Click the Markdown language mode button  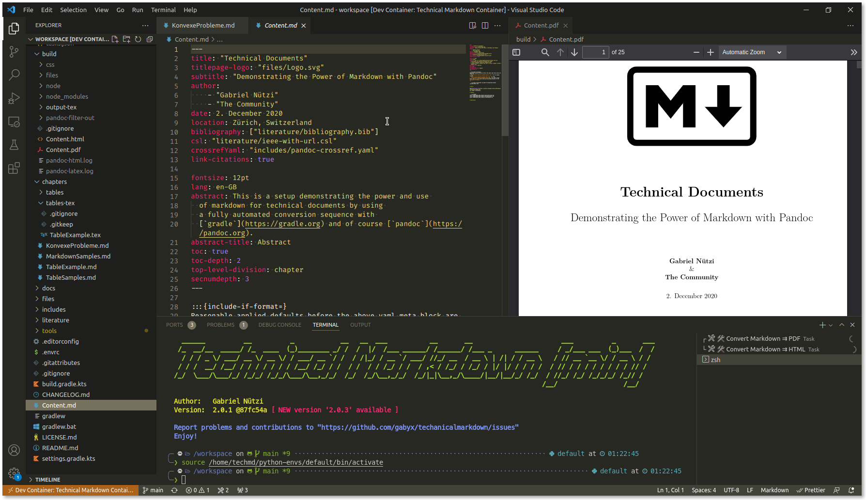774,490
